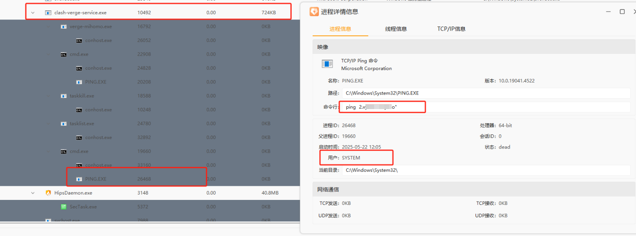This screenshot has height=236, width=636.
Task: Collapse the taskkill.exe node
Action: [48, 96]
